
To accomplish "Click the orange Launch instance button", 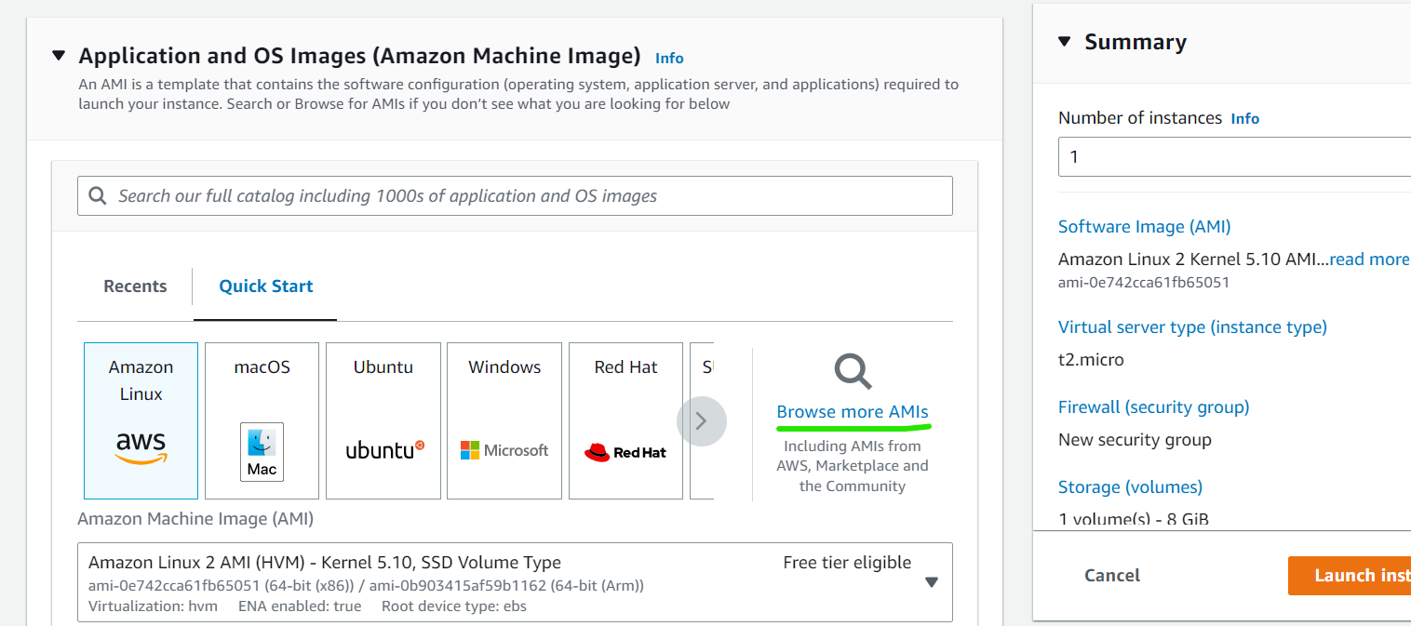I will pos(1350,576).
